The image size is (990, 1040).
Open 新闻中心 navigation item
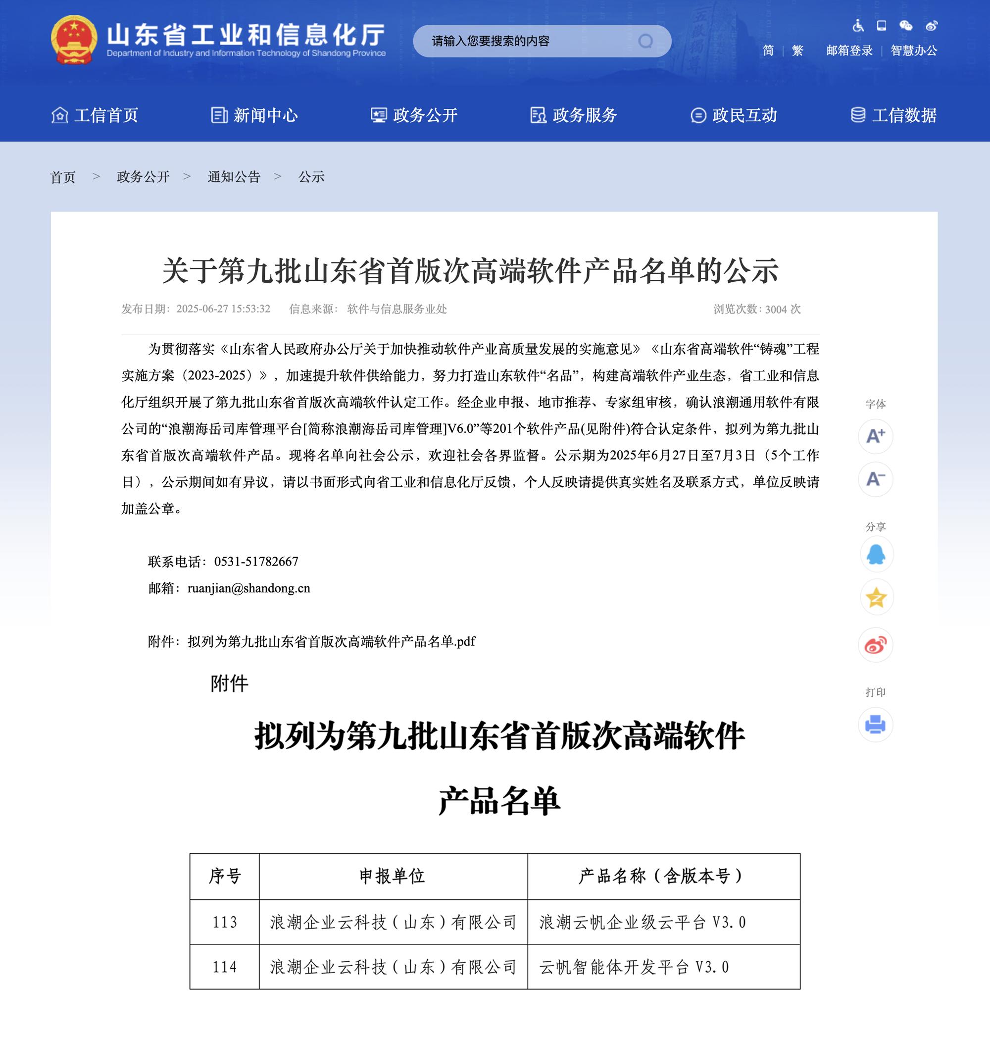click(x=266, y=115)
